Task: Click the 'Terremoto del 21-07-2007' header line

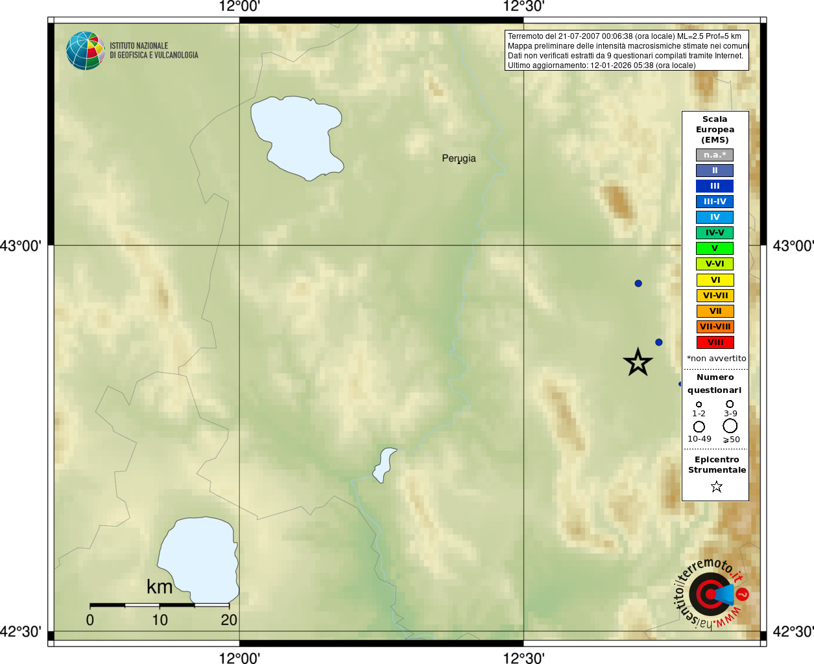Action: click(x=625, y=36)
